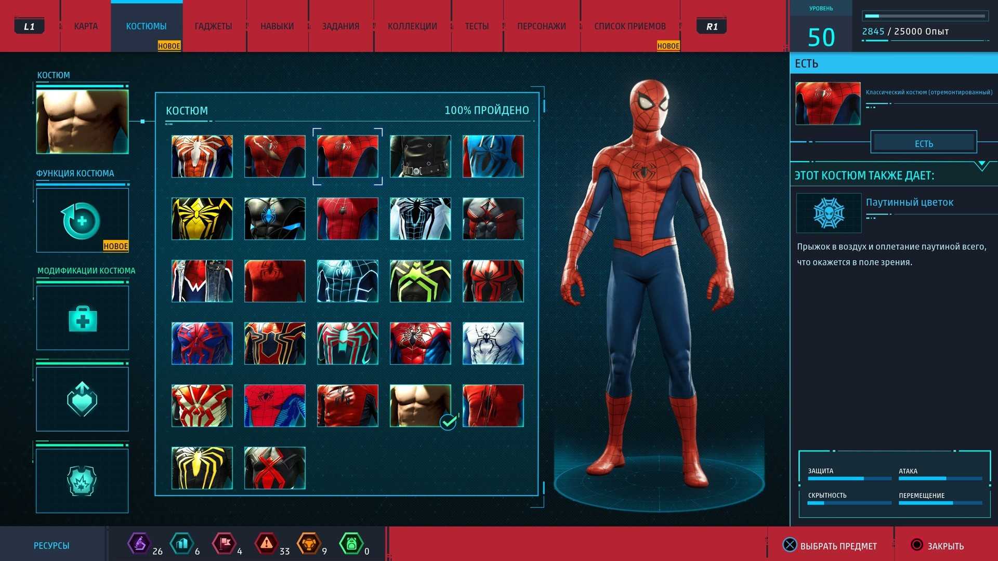
Task: Select the healing suit power icon
Action: coord(82,221)
